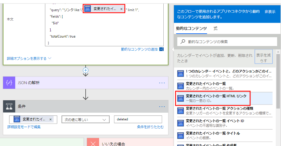Open the 条件 card ellipsis menu
The width and height of the screenshot is (281, 146).
pyautogui.click(x=162, y=106)
